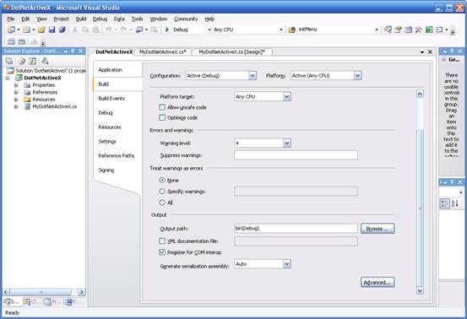Expand the References node in Solution Explorer
The width and height of the screenshot is (467, 319).
point(16,92)
